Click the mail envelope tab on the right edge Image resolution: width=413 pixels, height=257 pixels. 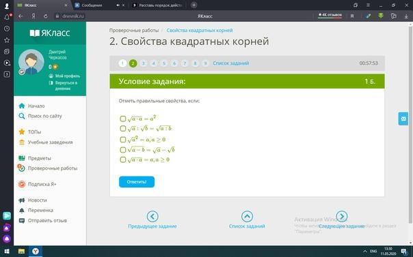click(x=403, y=119)
